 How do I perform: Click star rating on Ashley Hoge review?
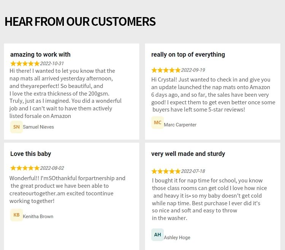166,171
